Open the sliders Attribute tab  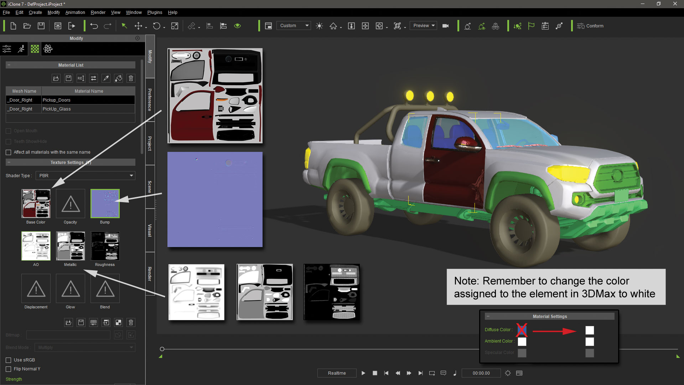7,49
